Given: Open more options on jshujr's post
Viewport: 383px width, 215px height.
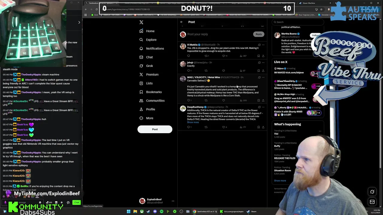Looking at the screenshot, I should coord(263,62).
